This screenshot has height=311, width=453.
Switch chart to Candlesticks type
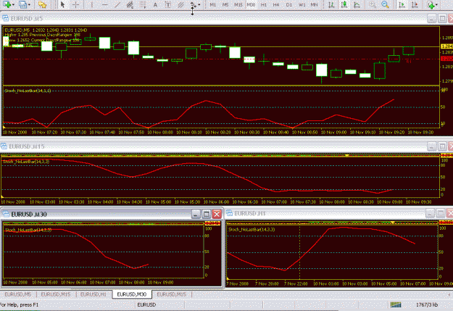click(x=344, y=4)
